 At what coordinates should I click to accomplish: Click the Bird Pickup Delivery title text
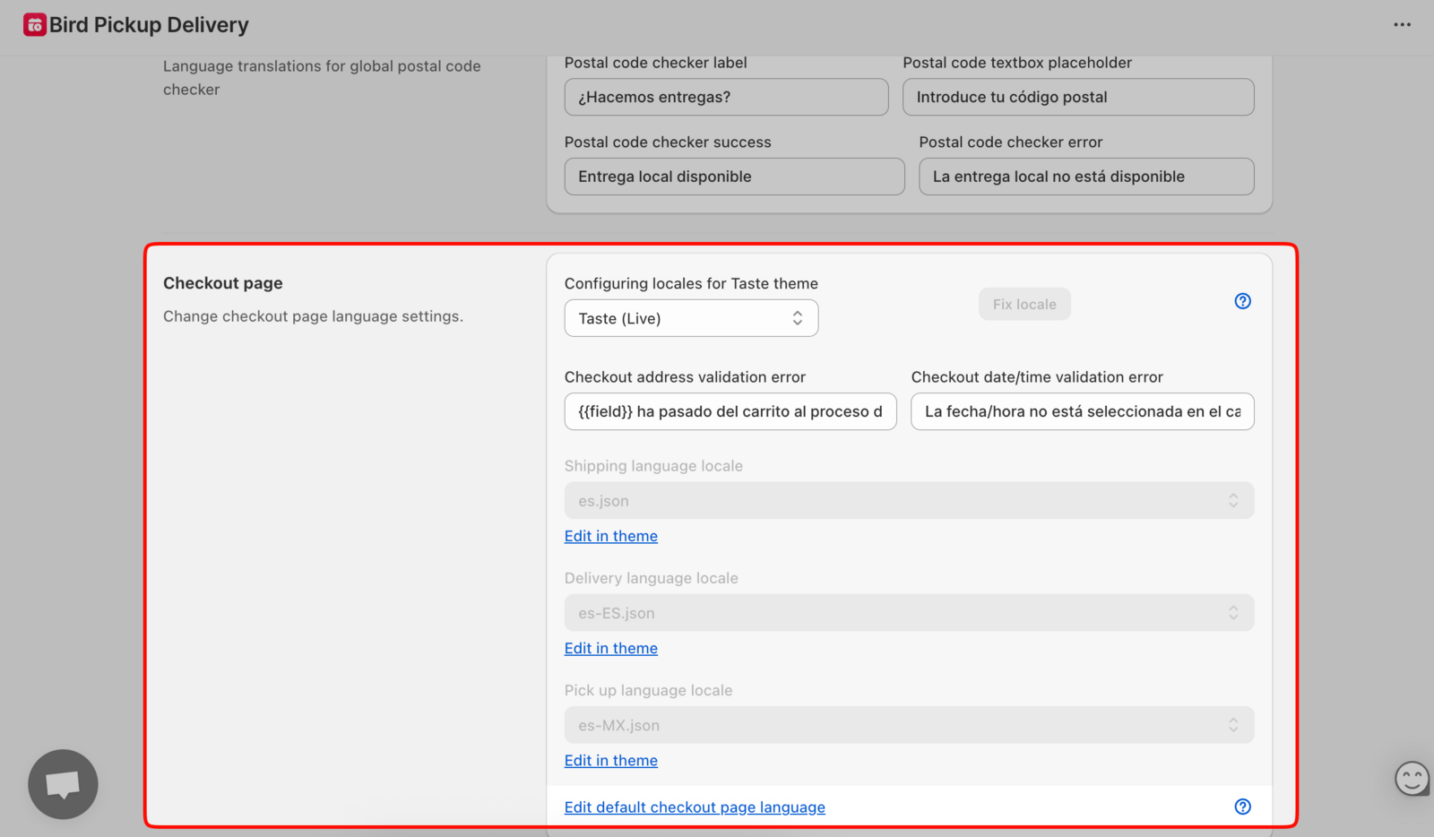click(149, 25)
